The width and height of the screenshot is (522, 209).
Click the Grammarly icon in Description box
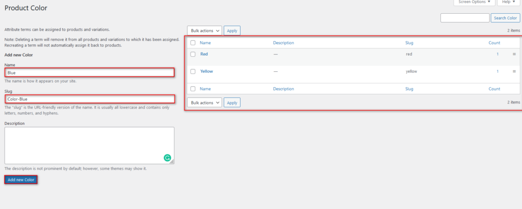pos(167,158)
